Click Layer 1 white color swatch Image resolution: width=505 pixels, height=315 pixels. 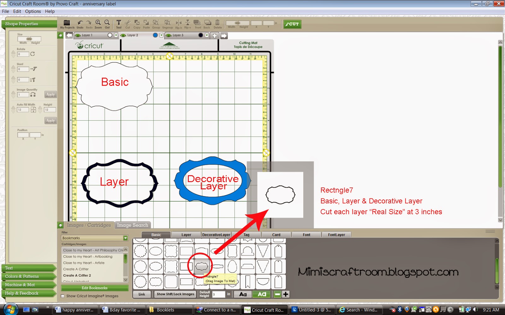click(x=110, y=35)
